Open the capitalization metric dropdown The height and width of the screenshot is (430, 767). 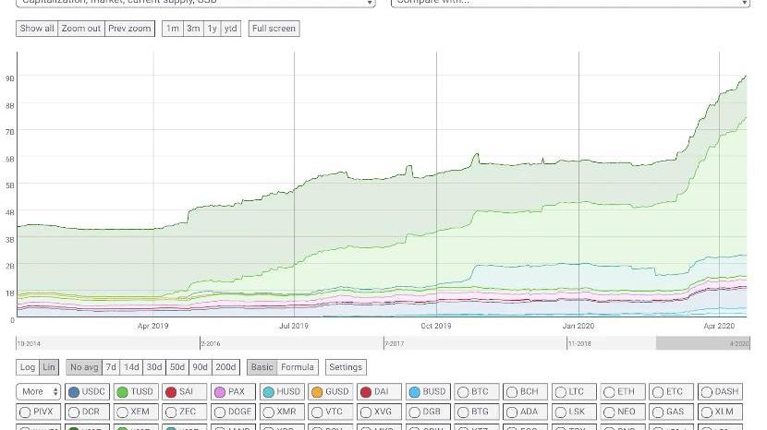[197, 2]
